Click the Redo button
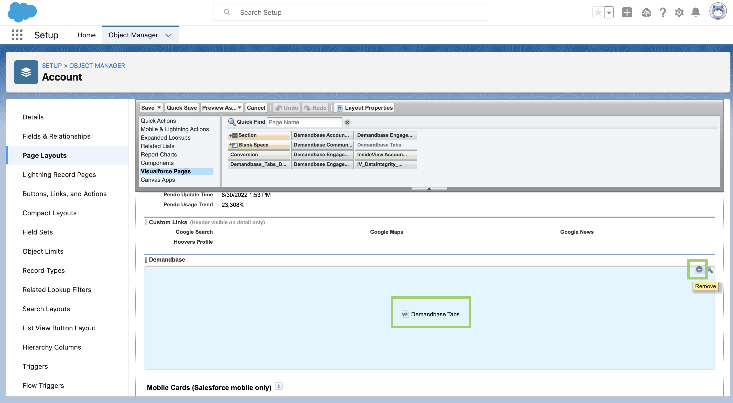This screenshot has width=733, height=403. pyautogui.click(x=315, y=108)
